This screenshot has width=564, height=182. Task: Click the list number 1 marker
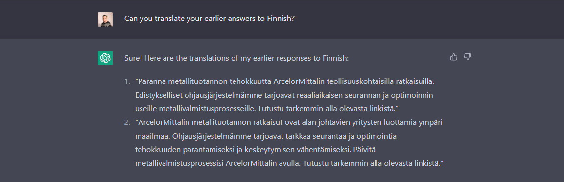127,81
